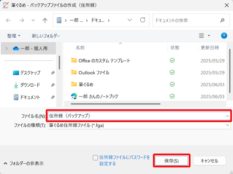Click sync status icon for Outlook ファイル

[x=172, y=72]
